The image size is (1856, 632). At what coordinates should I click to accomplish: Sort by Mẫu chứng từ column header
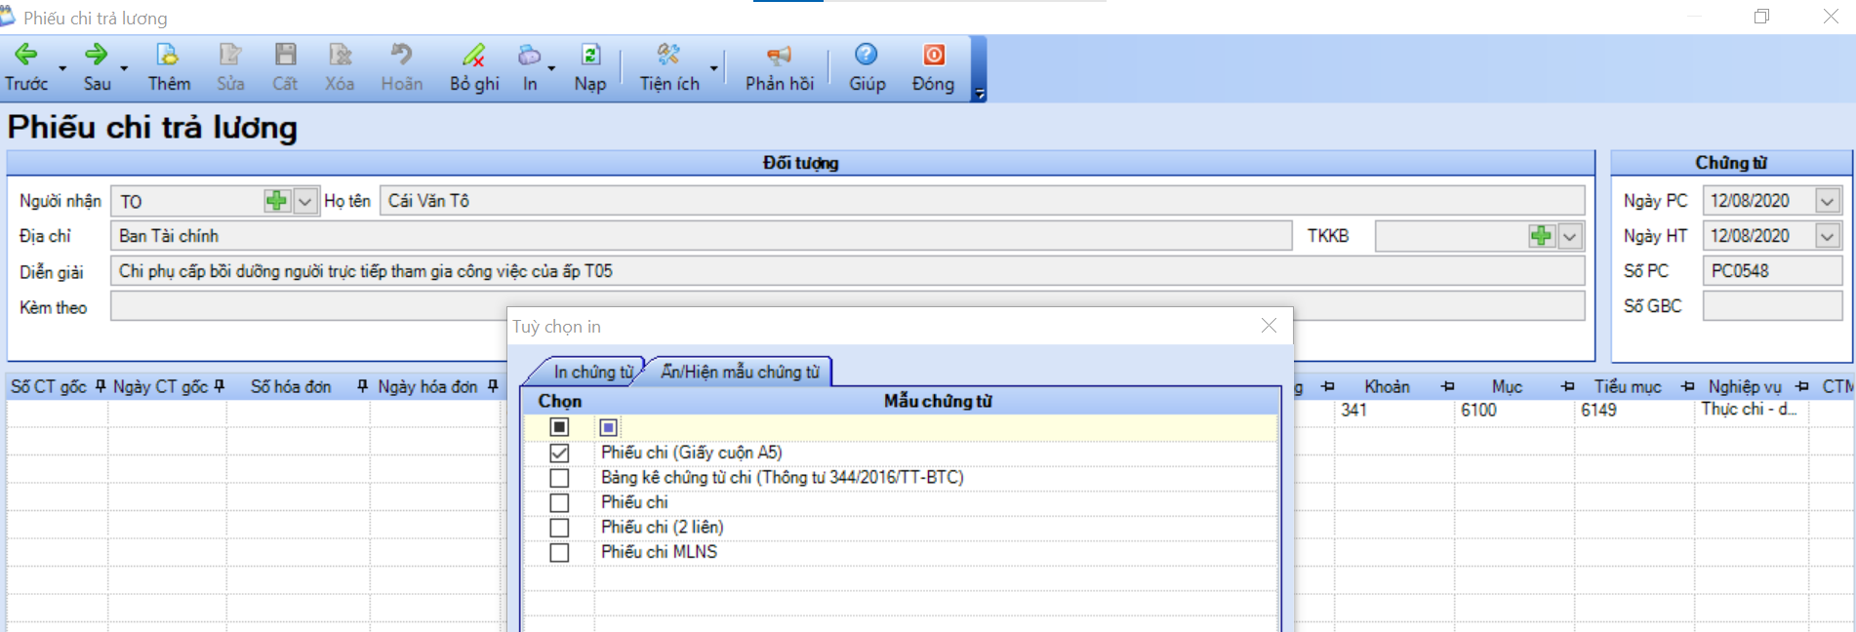coord(938,401)
